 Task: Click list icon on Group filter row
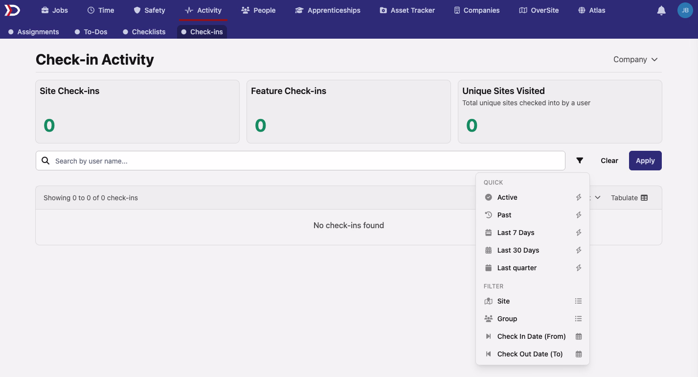click(579, 319)
